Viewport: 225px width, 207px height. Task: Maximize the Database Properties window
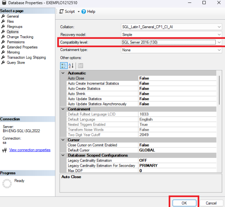[x=204, y=2]
